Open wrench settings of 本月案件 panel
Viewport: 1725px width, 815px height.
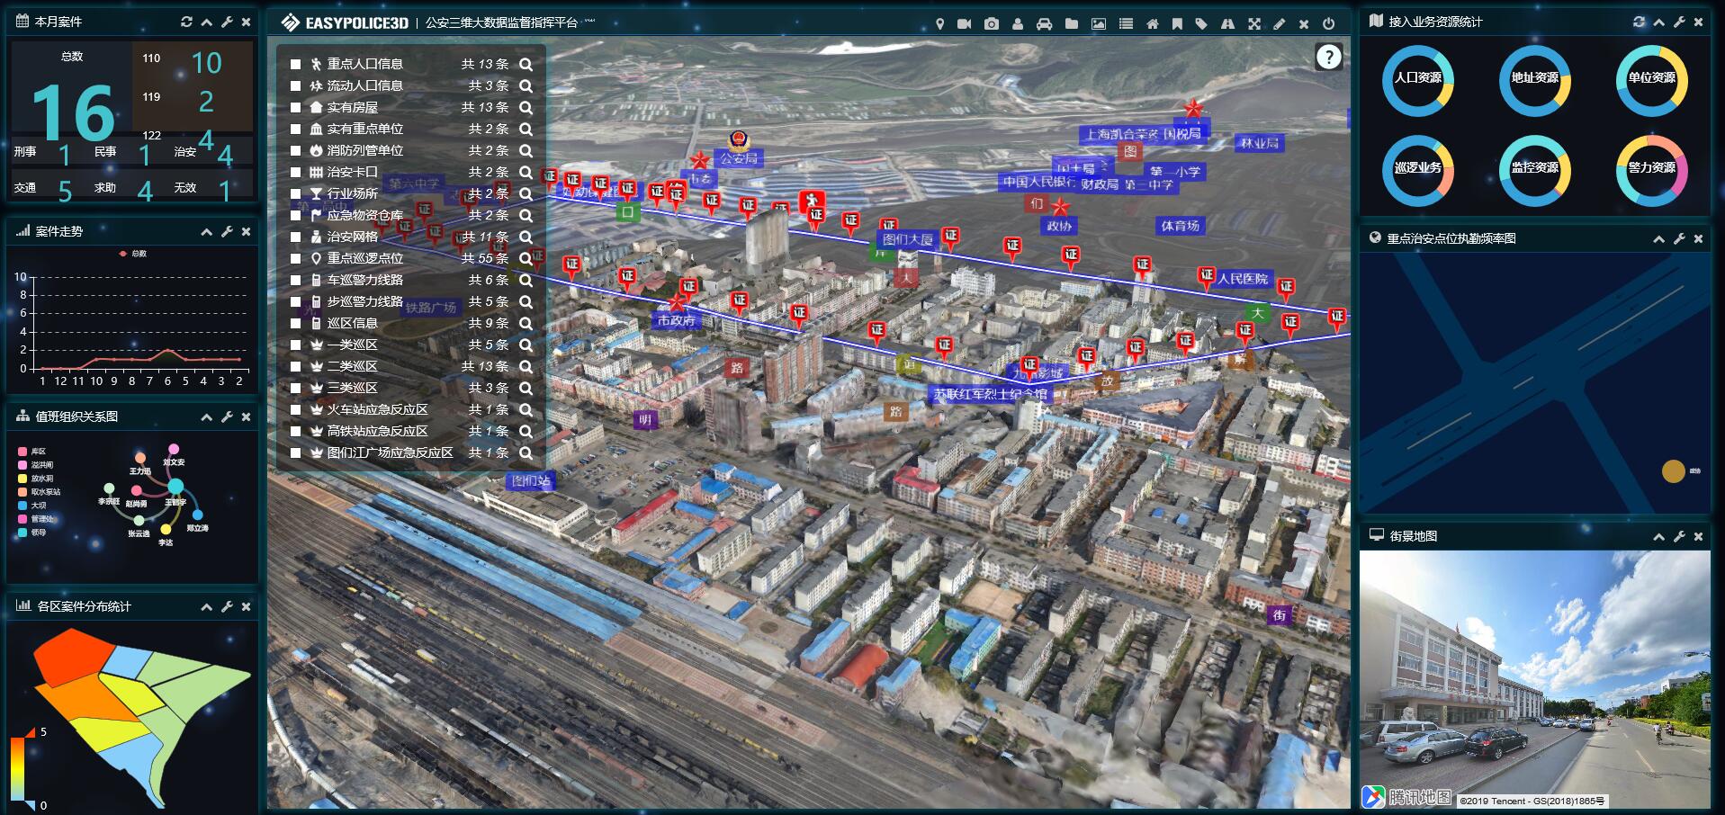[x=227, y=22]
